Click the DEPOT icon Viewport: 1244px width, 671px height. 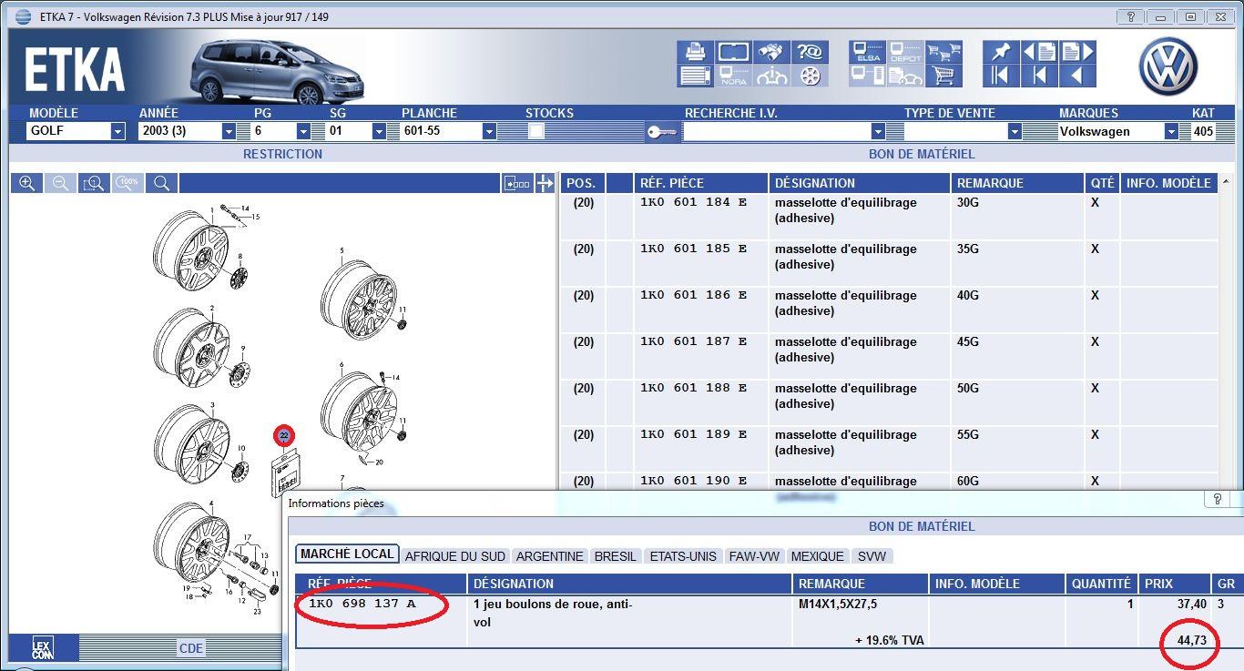[905, 51]
